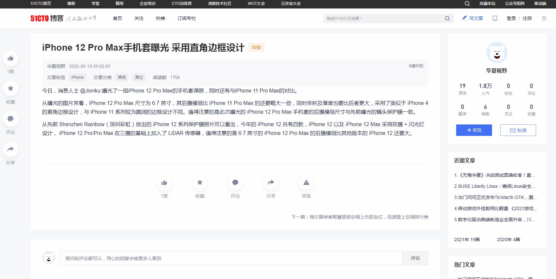Viewport: 556px width, 279px height.
Task: Click the 19 原创 stat
Action: (x=462, y=89)
